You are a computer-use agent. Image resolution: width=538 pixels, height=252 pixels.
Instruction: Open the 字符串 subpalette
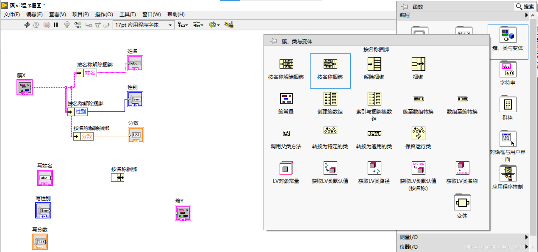point(508,69)
